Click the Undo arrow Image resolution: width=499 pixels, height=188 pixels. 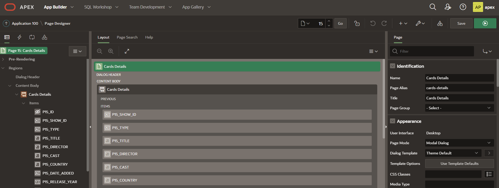(x=373, y=23)
